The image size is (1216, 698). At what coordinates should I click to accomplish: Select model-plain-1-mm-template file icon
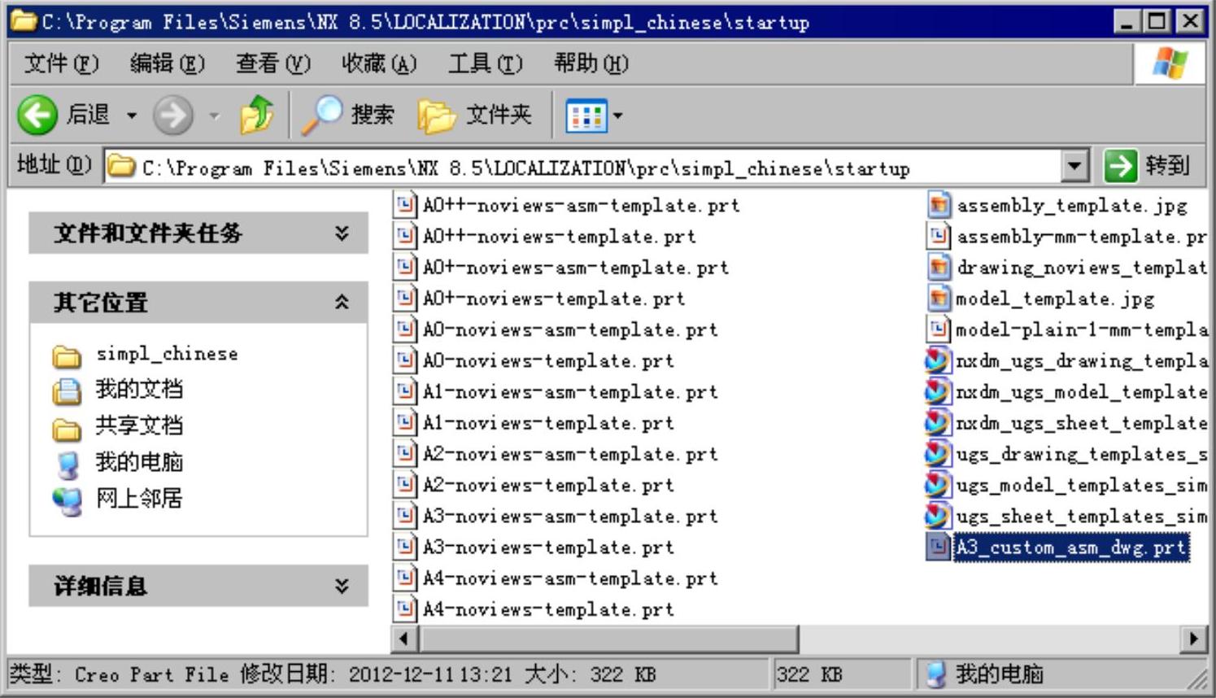click(x=939, y=329)
